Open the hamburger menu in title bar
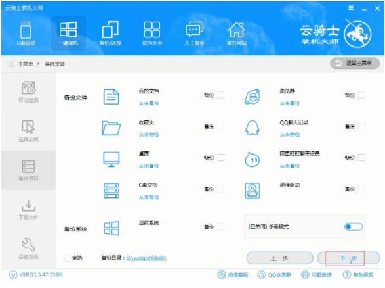Viewport: 385px width, 288px height. (351, 8)
